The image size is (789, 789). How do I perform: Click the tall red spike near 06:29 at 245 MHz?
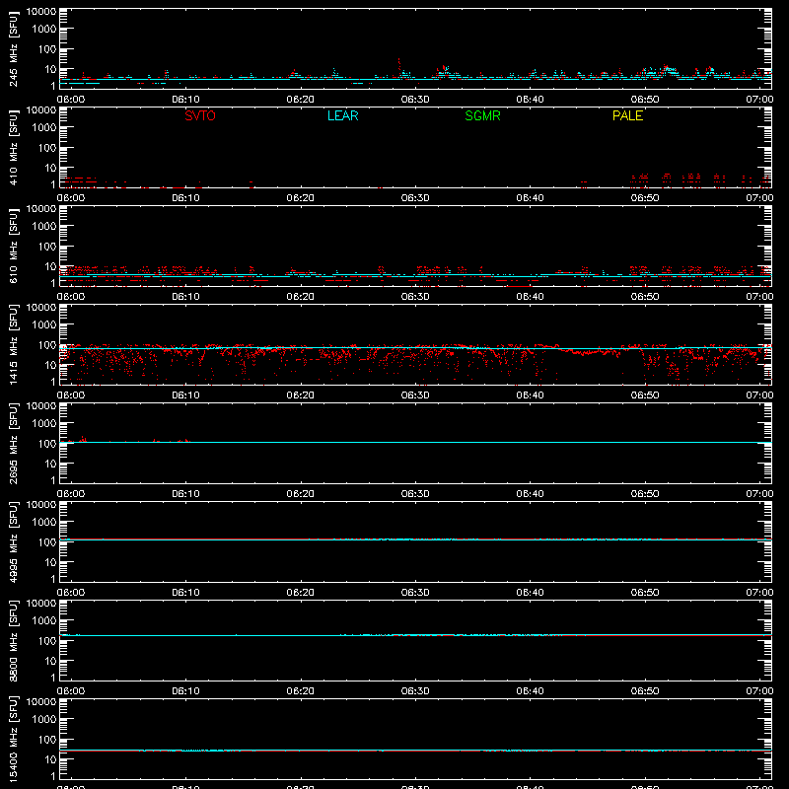click(399, 67)
